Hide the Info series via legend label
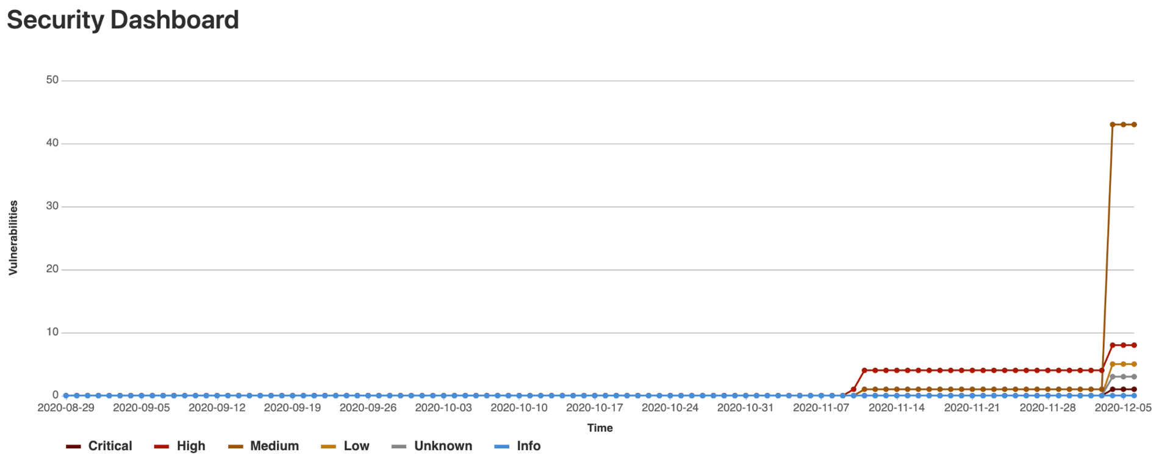1159x460 pixels. [528, 446]
